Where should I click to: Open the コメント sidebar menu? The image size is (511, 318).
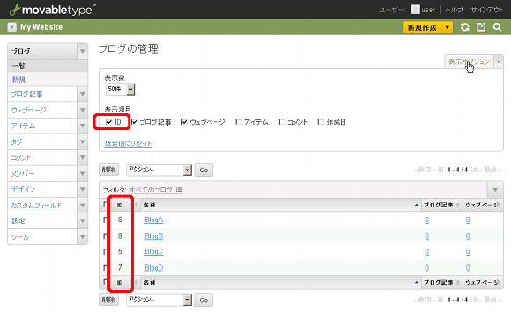point(42,158)
